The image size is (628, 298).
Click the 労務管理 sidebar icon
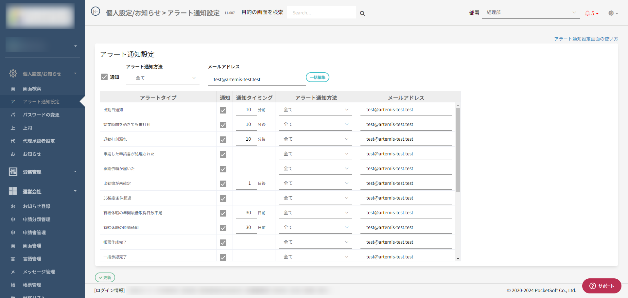pyautogui.click(x=13, y=172)
